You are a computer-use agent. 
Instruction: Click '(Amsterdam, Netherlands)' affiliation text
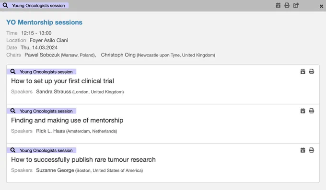(x=92, y=131)
